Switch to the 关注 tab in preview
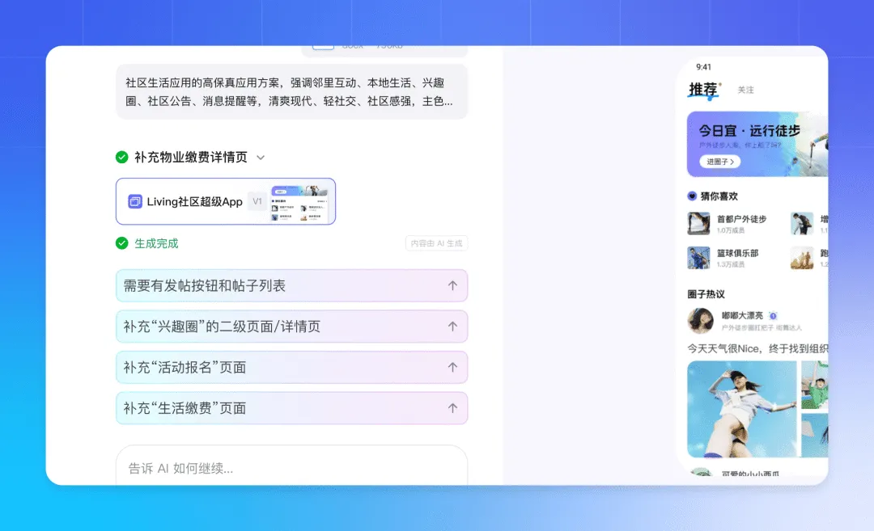 [746, 91]
